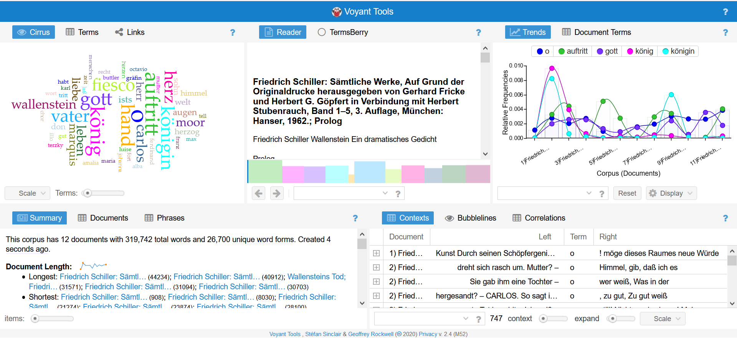Open the Display dropdown in Trends panel
This screenshot has height=338, width=737.
pos(671,193)
